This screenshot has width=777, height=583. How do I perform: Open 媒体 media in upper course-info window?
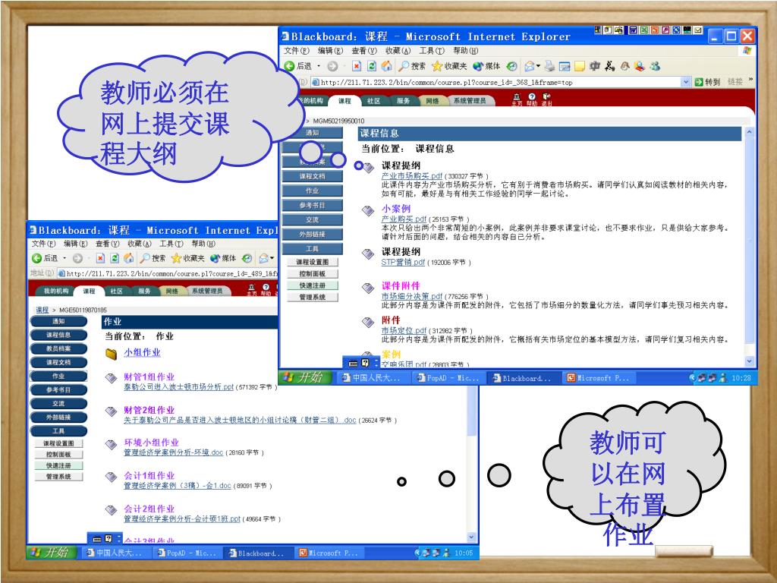486,66
